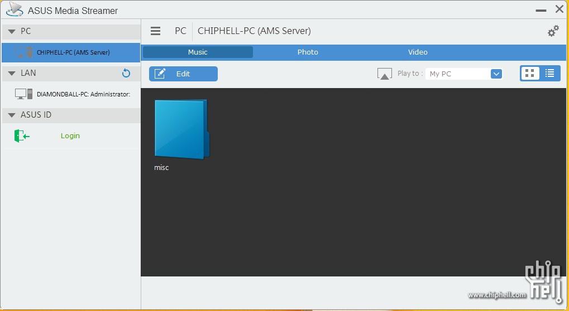This screenshot has width=569, height=311.
Task: Switch to grid thumbnail view
Action: point(530,74)
